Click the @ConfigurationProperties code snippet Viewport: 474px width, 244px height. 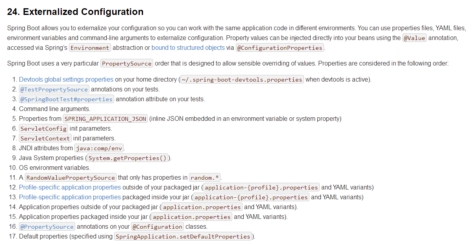tap(280, 48)
